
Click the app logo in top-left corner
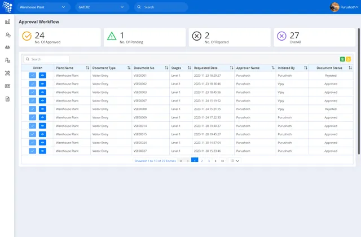[x=7, y=7]
